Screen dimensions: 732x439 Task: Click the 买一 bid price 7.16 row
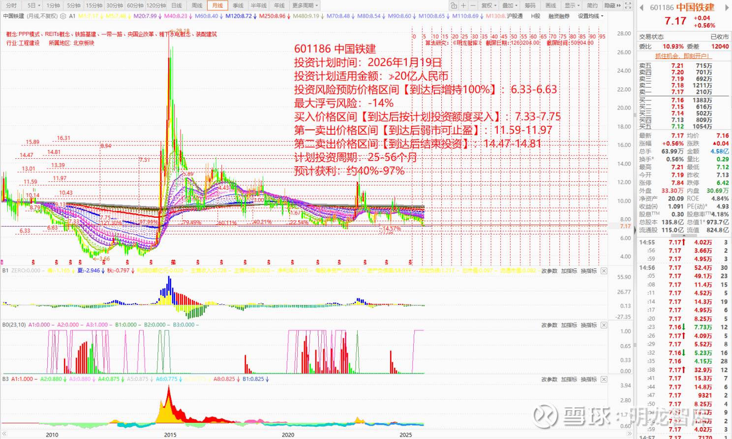[x=684, y=100]
